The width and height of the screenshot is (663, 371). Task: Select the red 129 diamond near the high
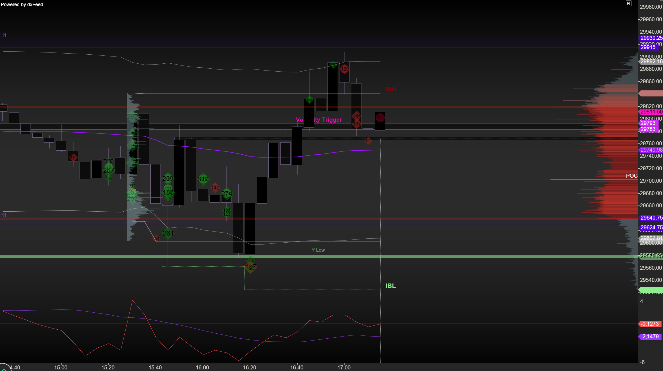(345, 69)
